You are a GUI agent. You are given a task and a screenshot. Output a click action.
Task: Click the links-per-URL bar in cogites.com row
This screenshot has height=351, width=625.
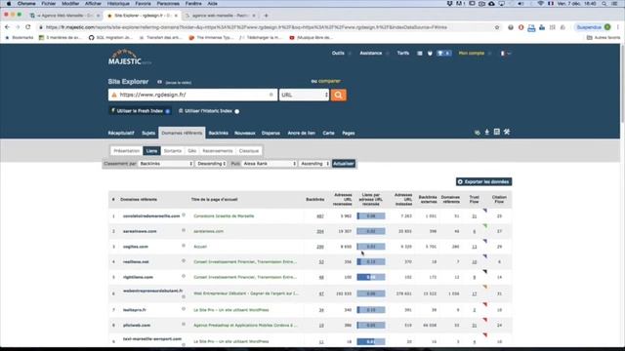click(x=371, y=247)
